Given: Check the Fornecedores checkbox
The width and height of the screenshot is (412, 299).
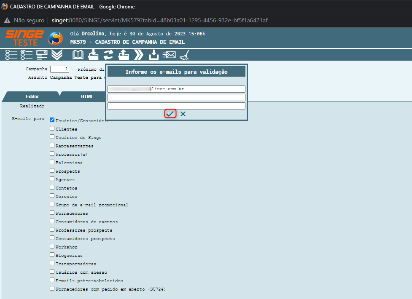Looking at the screenshot, I should tap(52, 213).
